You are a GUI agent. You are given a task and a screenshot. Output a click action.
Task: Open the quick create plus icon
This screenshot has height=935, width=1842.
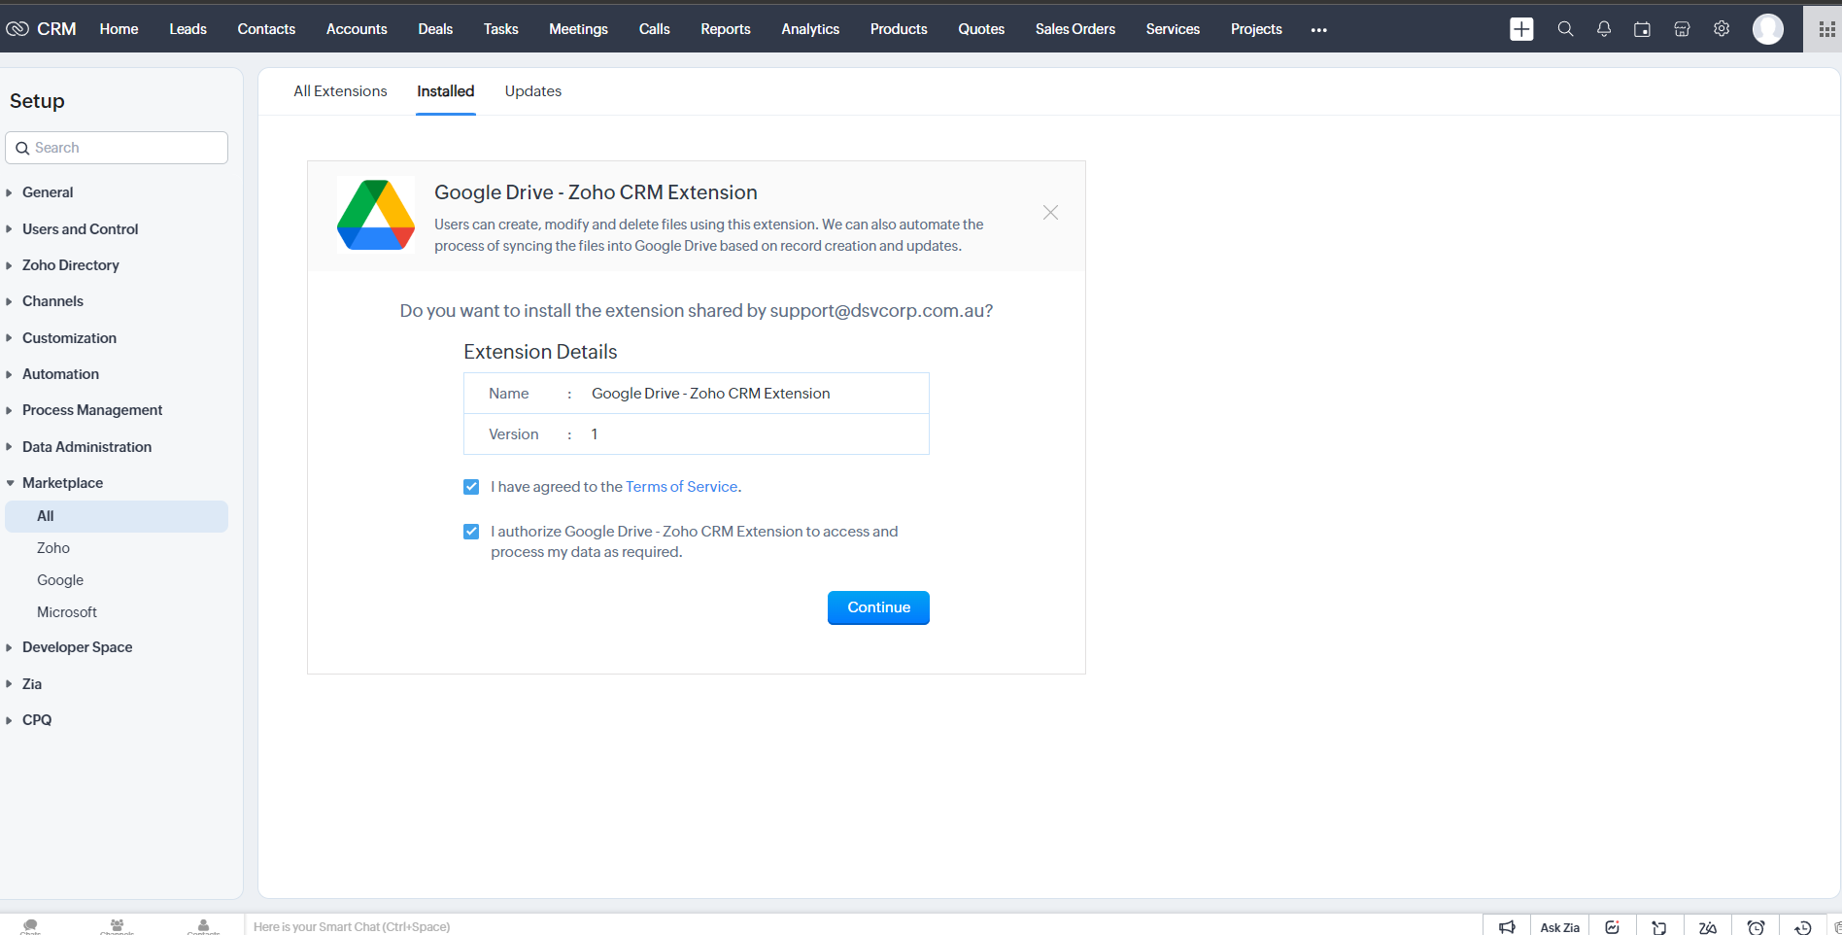[x=1521, y=29]
